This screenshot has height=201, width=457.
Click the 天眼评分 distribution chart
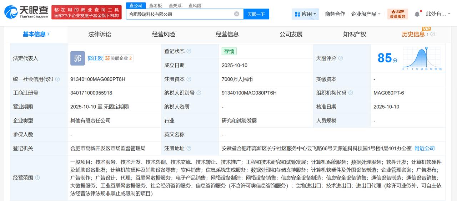(x=422, y=58)
